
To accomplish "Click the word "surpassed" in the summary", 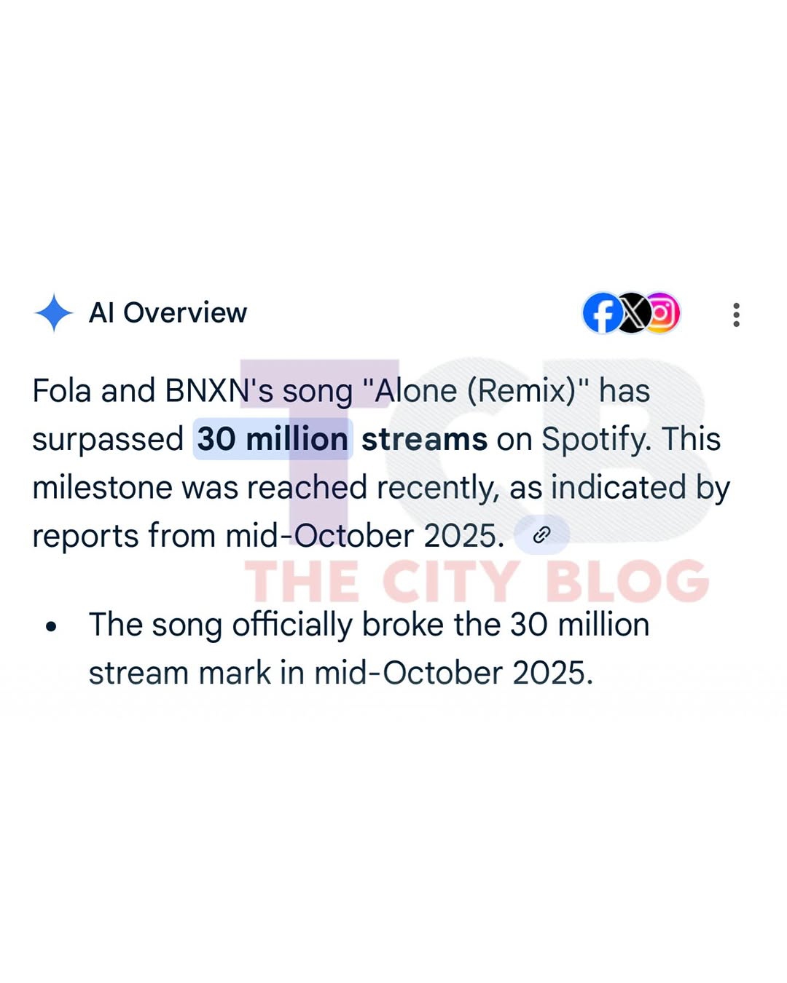I will (x=108, y=439).
